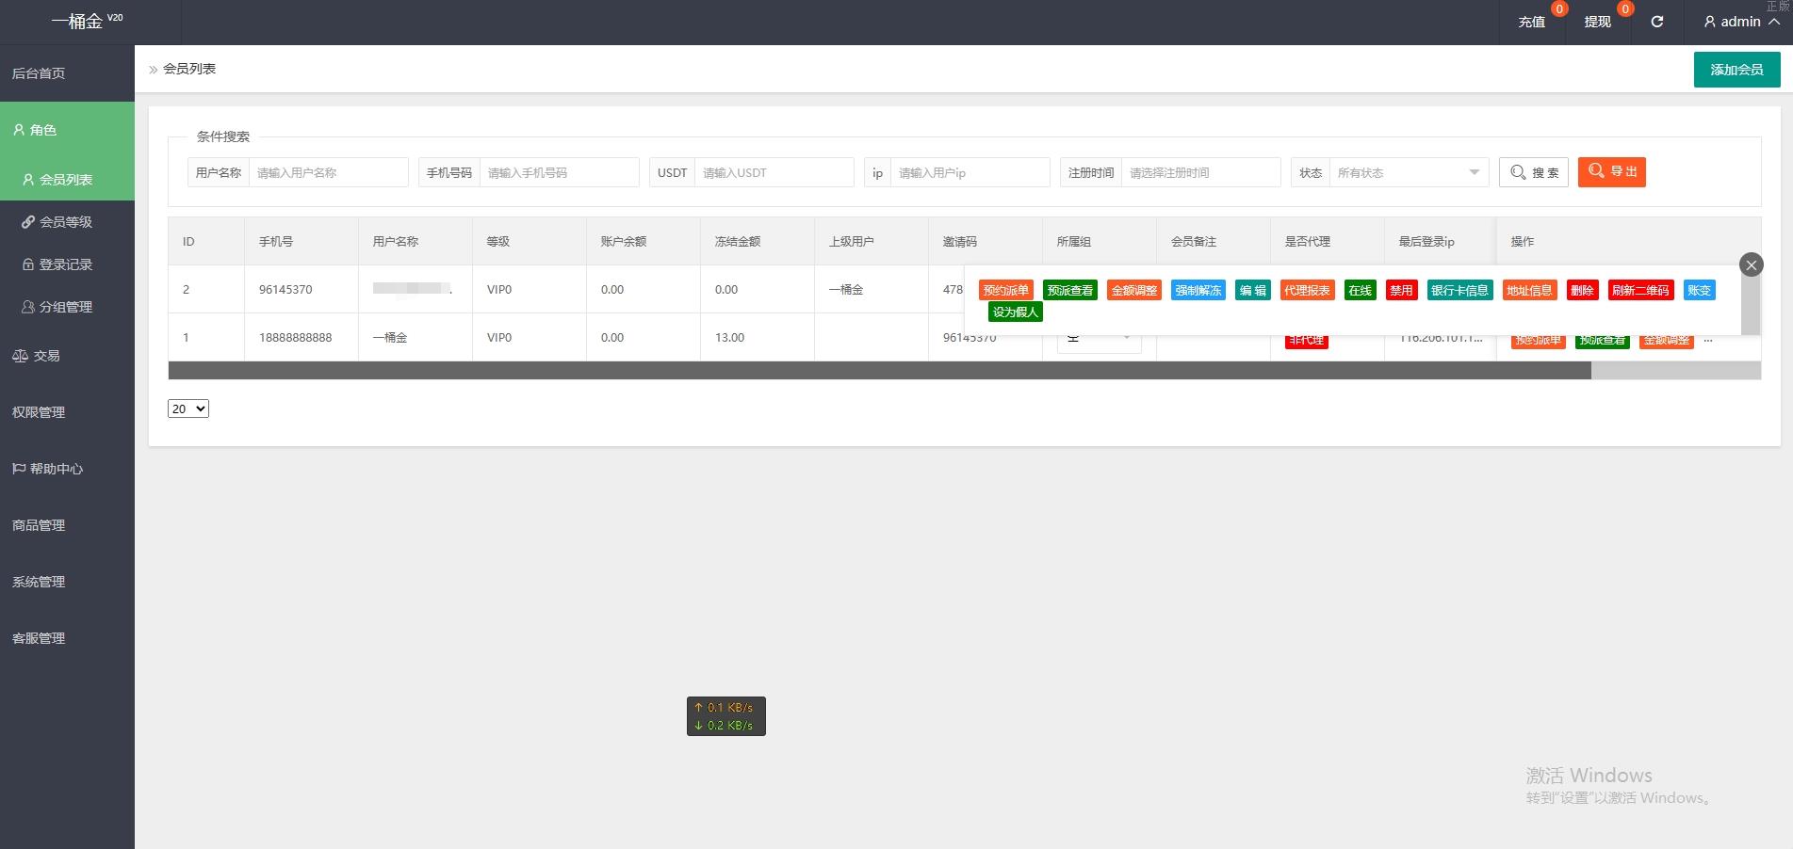Click the 注册时间 date input field
This screenshot has width=1793, height=849.
1199,172
